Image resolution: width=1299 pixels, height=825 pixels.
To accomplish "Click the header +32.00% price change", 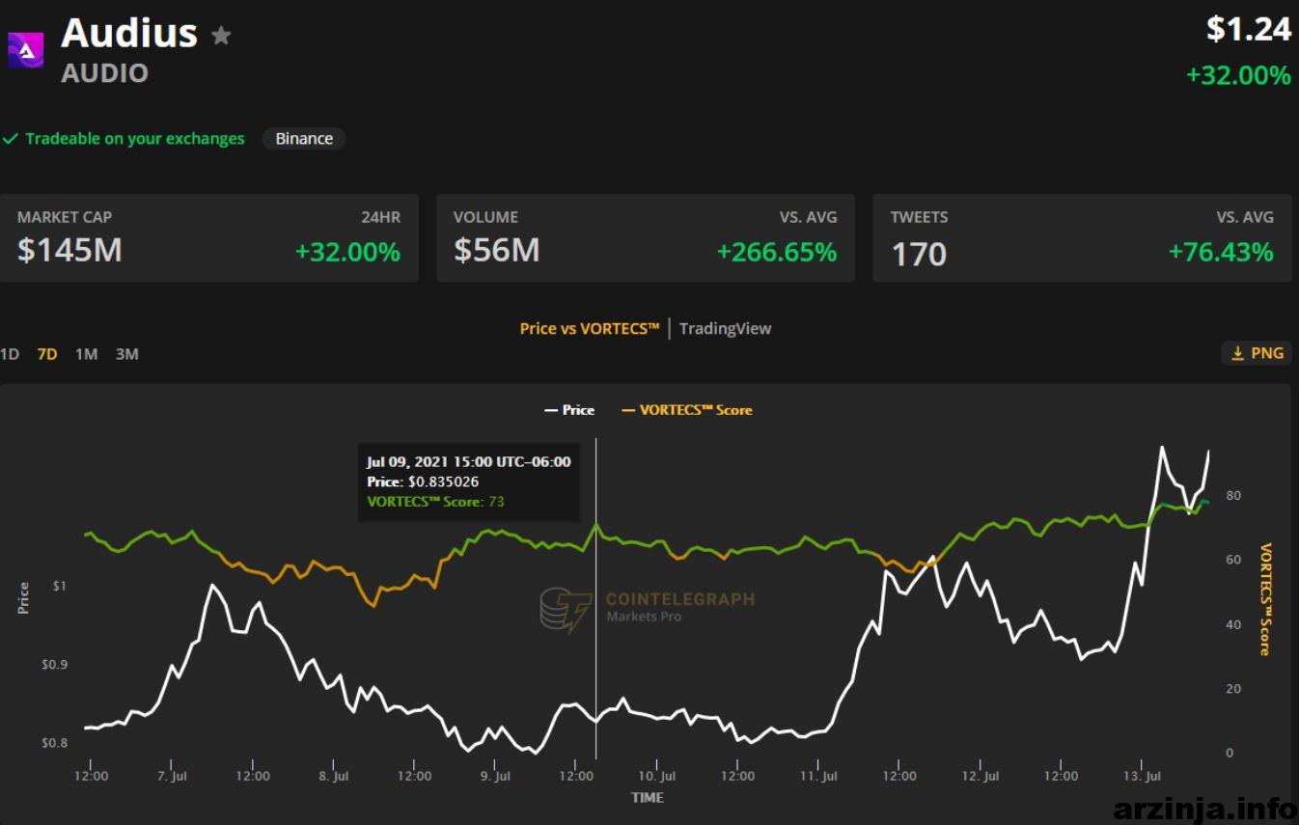I will coord(1238,75).
